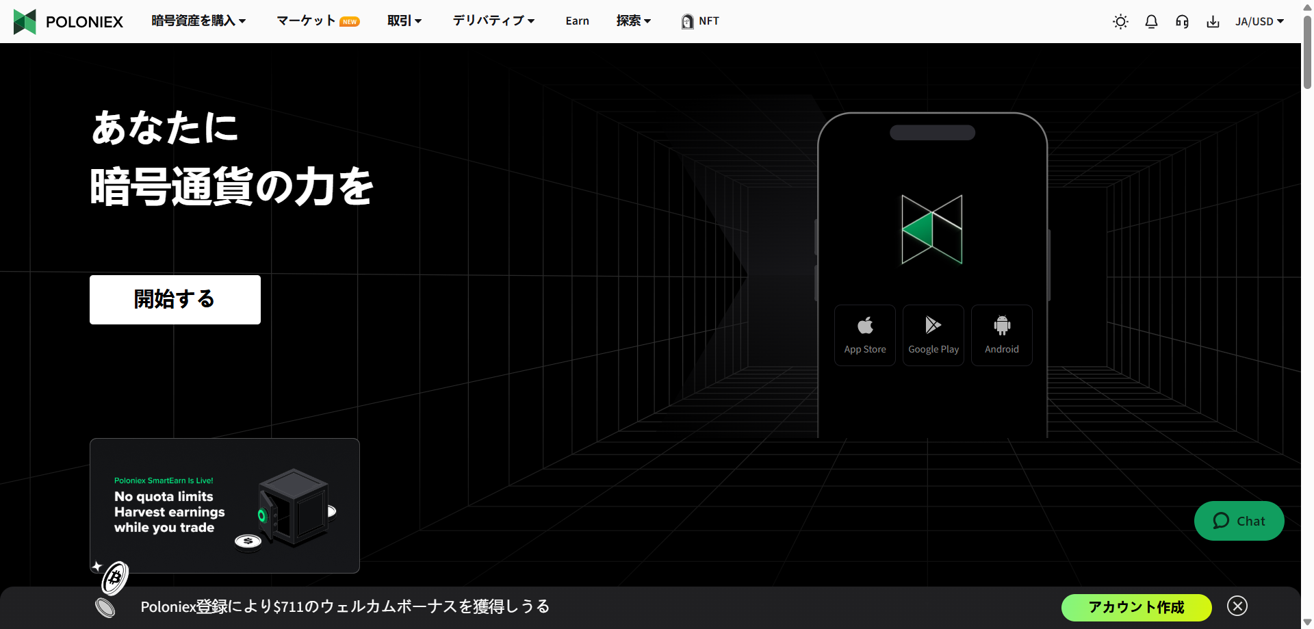The width and height of the screenshot is (1314, 629).
Task: Open the Chat support widget
Action: click(1239, 521)
